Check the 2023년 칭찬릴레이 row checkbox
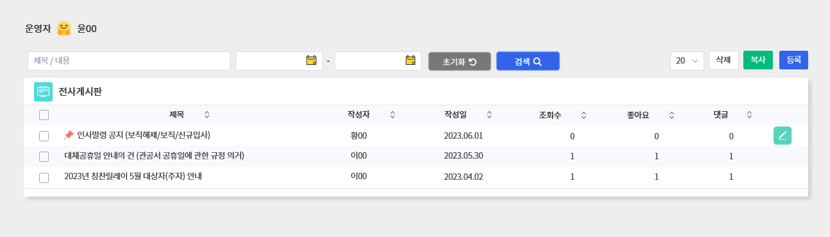830x237 pixels. [44, 178]
